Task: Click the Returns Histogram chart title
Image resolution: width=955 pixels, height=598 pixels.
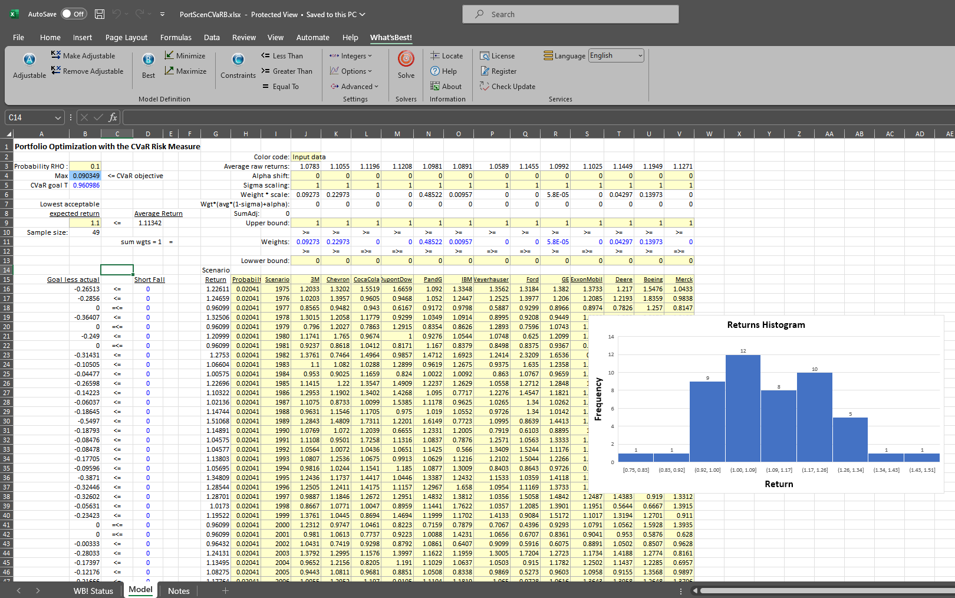Action: (766, 325)
